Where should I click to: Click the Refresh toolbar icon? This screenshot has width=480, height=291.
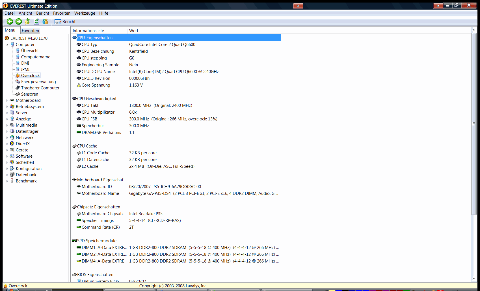(x=36, y=21)
